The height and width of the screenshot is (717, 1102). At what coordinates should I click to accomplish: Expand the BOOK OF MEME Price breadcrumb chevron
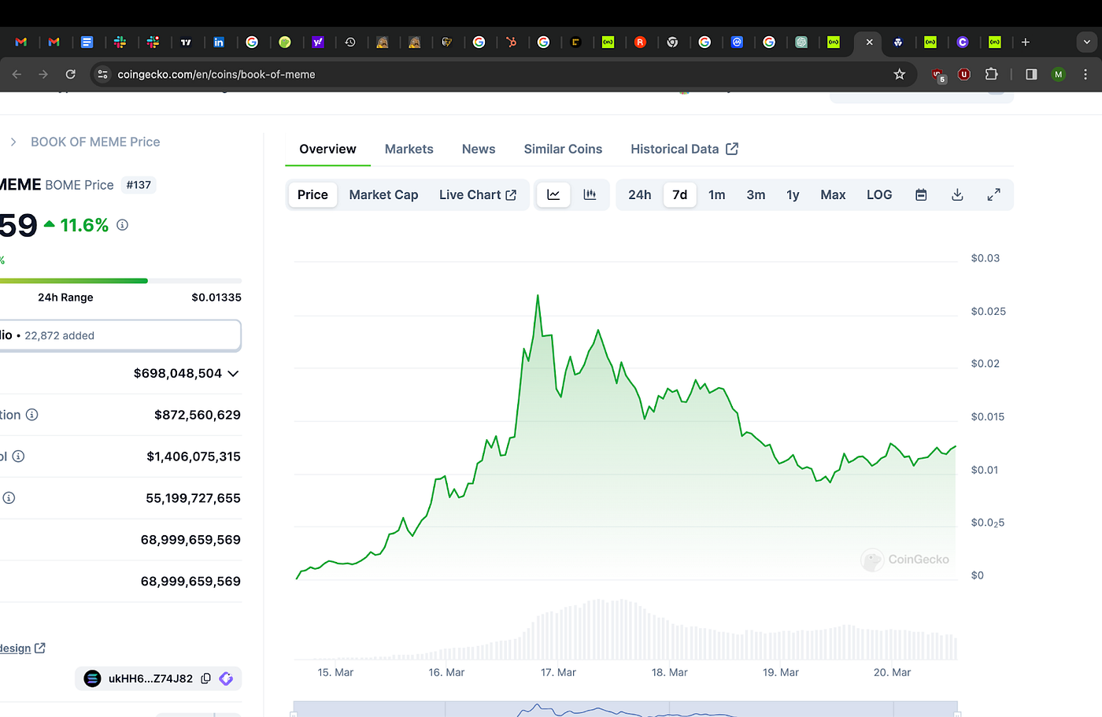(x=13, y=142)
